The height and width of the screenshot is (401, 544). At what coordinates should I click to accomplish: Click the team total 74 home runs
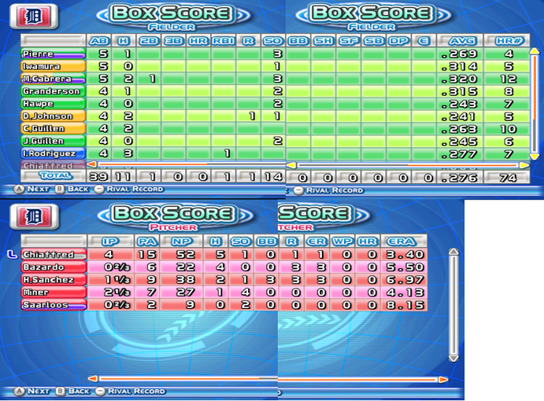tap(508, 178)
